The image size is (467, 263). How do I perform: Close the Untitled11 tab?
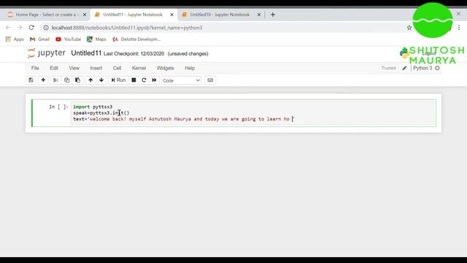(172, 15)
